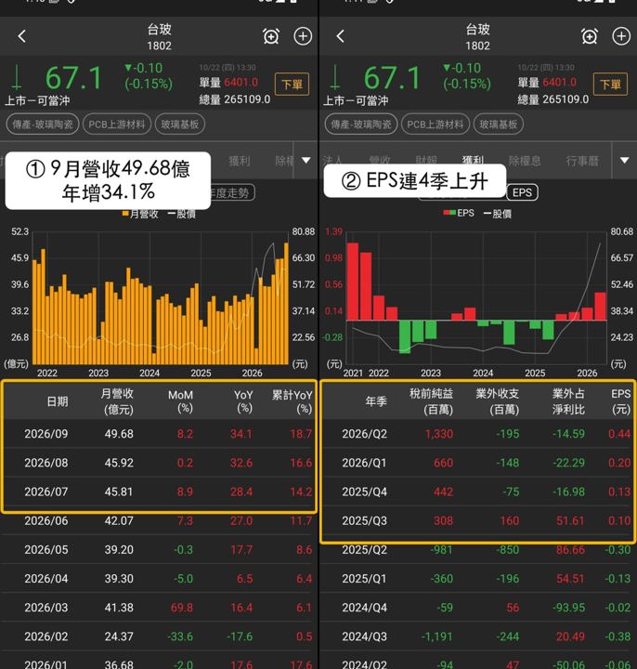Click the 2026/05 revenue row
The height and width of the screenshot is (669, 637).
159,550
